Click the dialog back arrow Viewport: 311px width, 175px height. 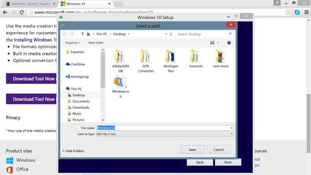pos(65,34)
